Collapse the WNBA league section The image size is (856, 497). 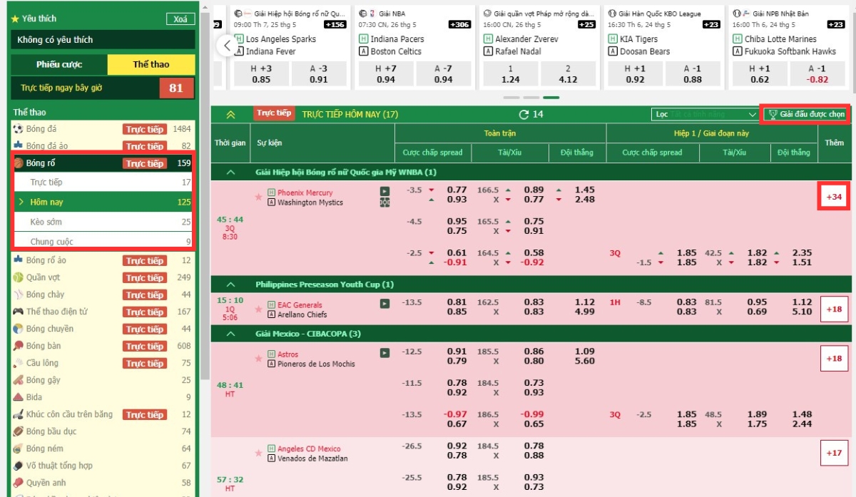[230, 172]
